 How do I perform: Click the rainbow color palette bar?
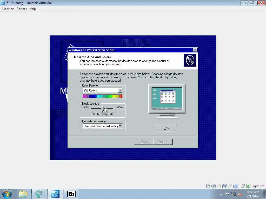pos(103,96)
